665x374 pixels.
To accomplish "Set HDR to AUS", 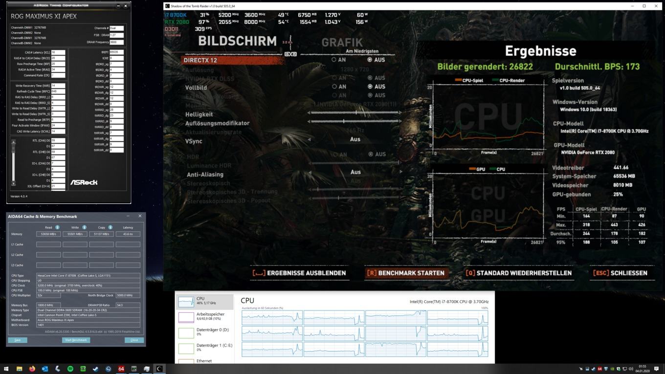I will coord(377,154).
